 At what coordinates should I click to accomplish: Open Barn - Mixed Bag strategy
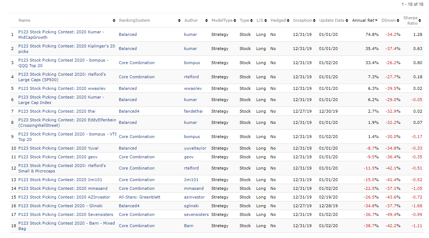point(66,226)
